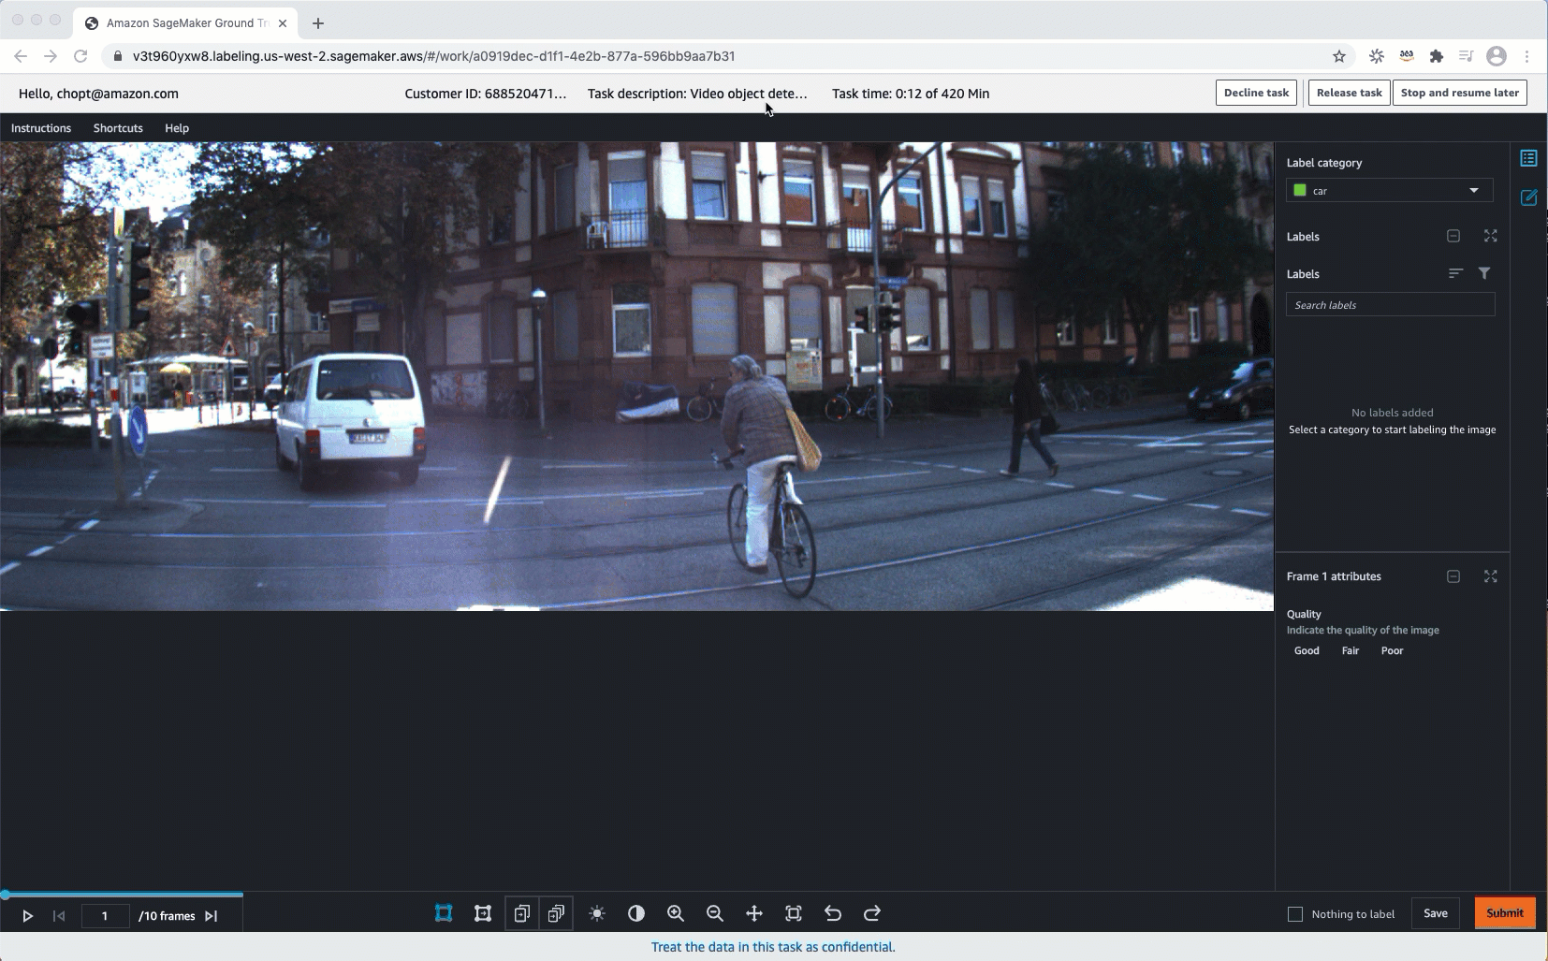Check the Nothing to label checkbox
The image size is (1548, 961).
[1294, 913]
